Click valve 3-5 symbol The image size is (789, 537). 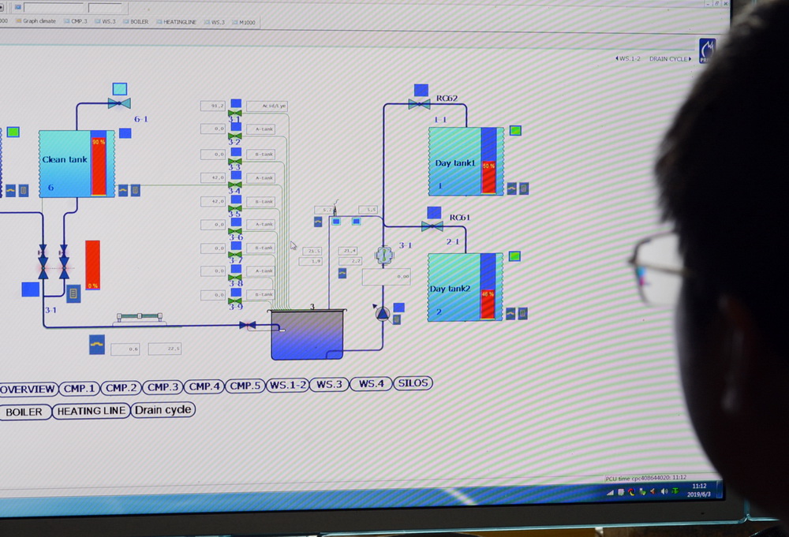coord(235,208)
